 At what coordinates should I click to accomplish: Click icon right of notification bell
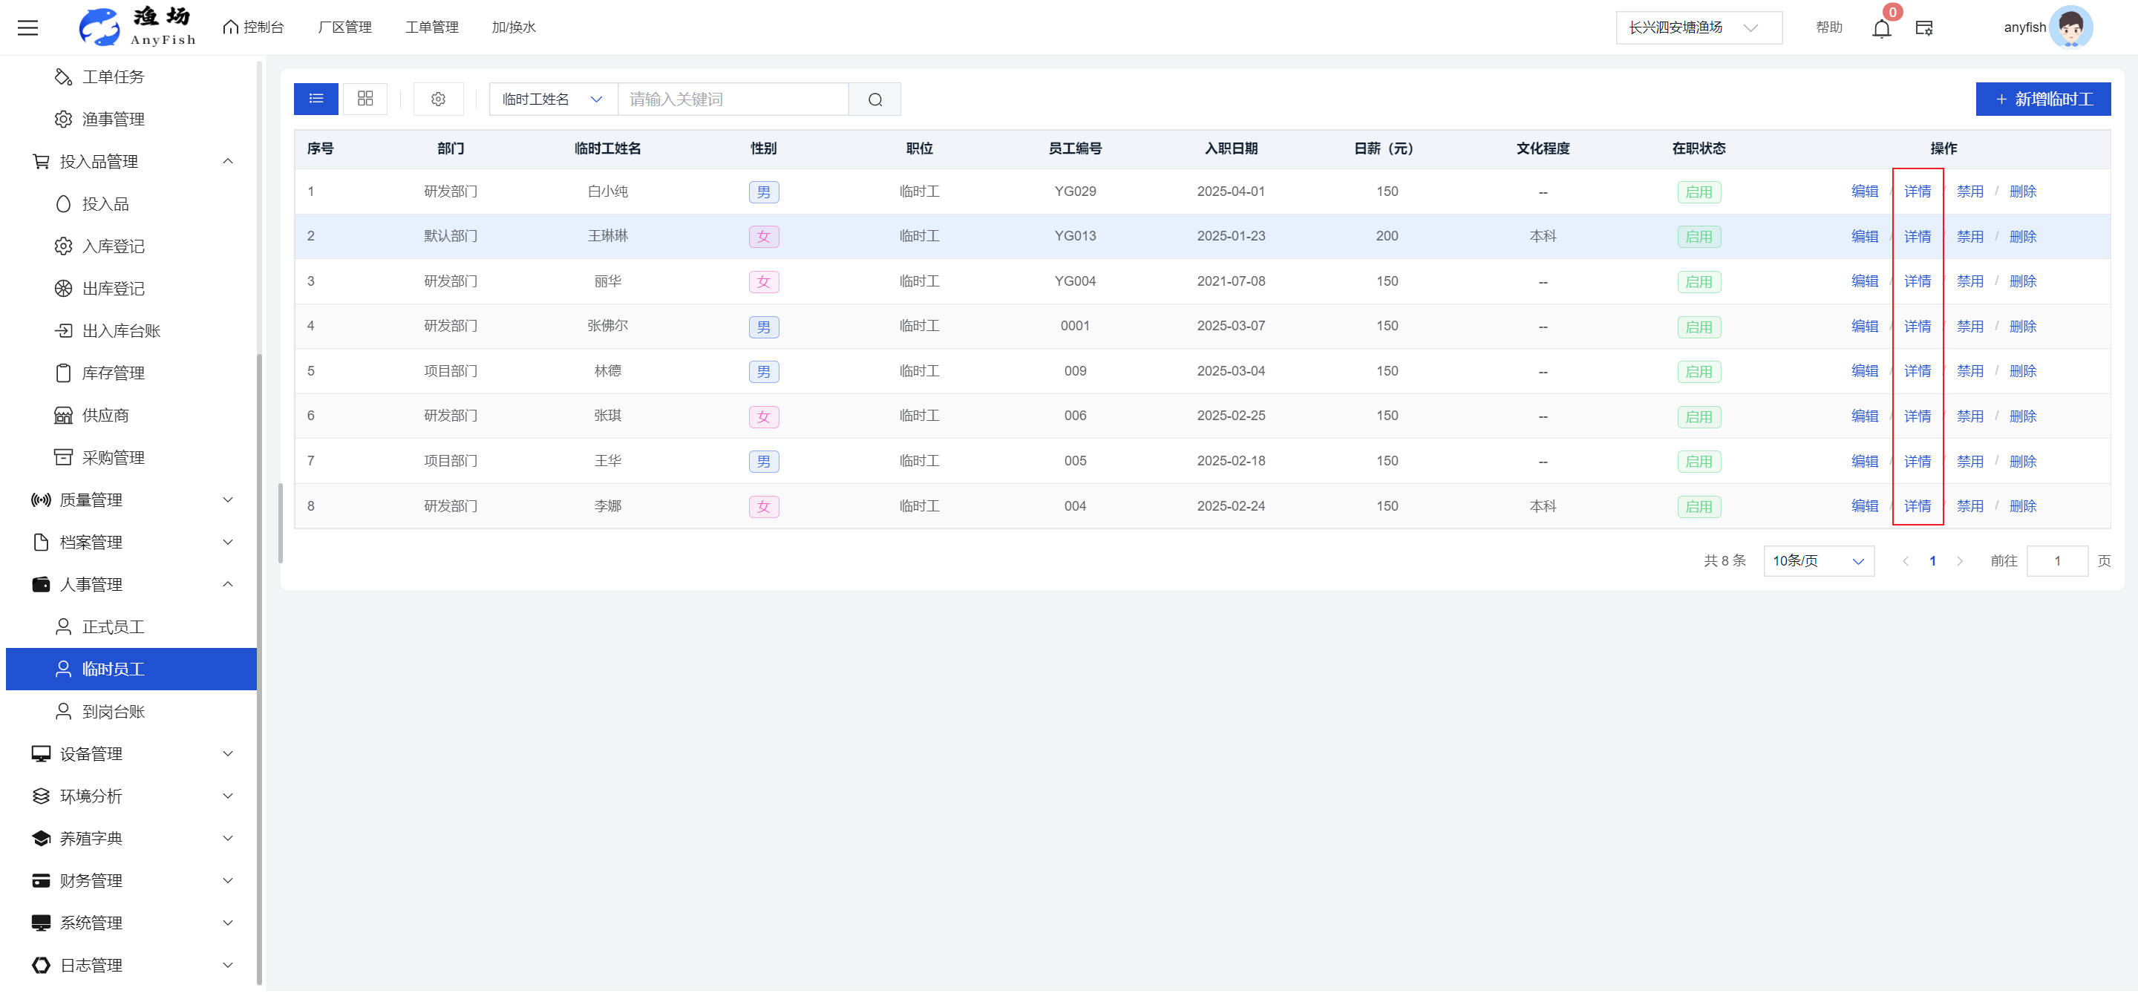[1924, 28]
